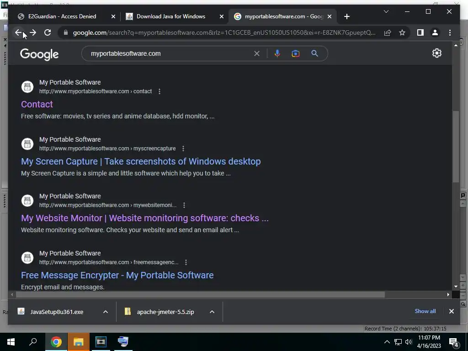Switch to the E2Guardian - Access Denied tab
468x351 pixels.
(x=62, y=16)
